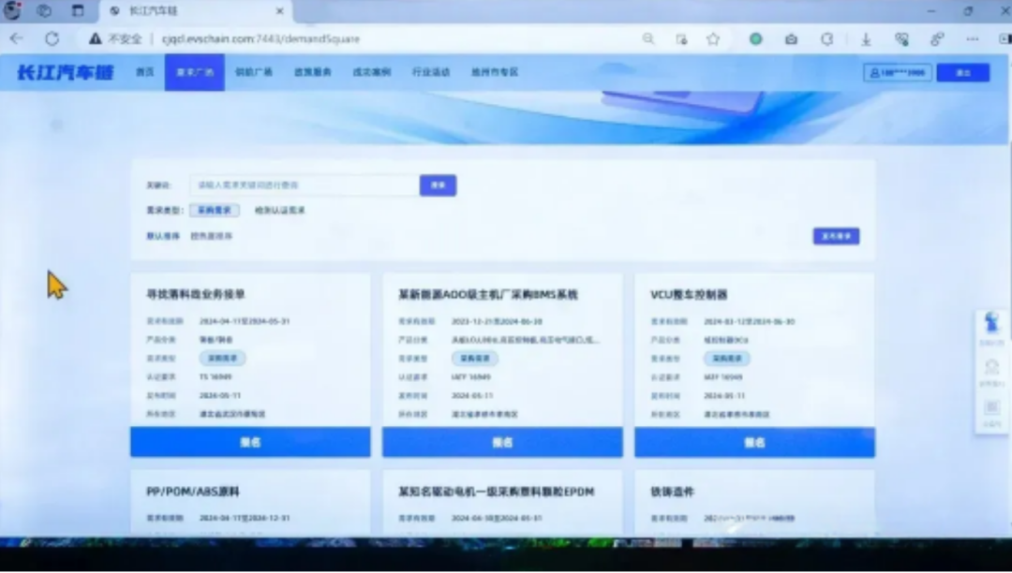Click the blue 搜索 search button

[x=438, y=185]
